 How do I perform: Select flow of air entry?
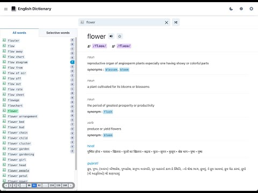click(17, 73)
